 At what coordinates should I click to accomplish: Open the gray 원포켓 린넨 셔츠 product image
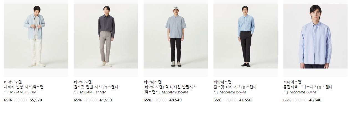coord(106,36)
